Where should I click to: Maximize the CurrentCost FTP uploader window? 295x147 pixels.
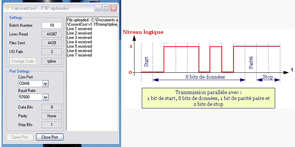coord(106,8)
